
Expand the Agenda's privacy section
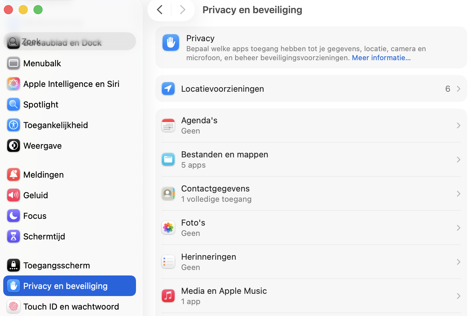[x=459, y=125]
